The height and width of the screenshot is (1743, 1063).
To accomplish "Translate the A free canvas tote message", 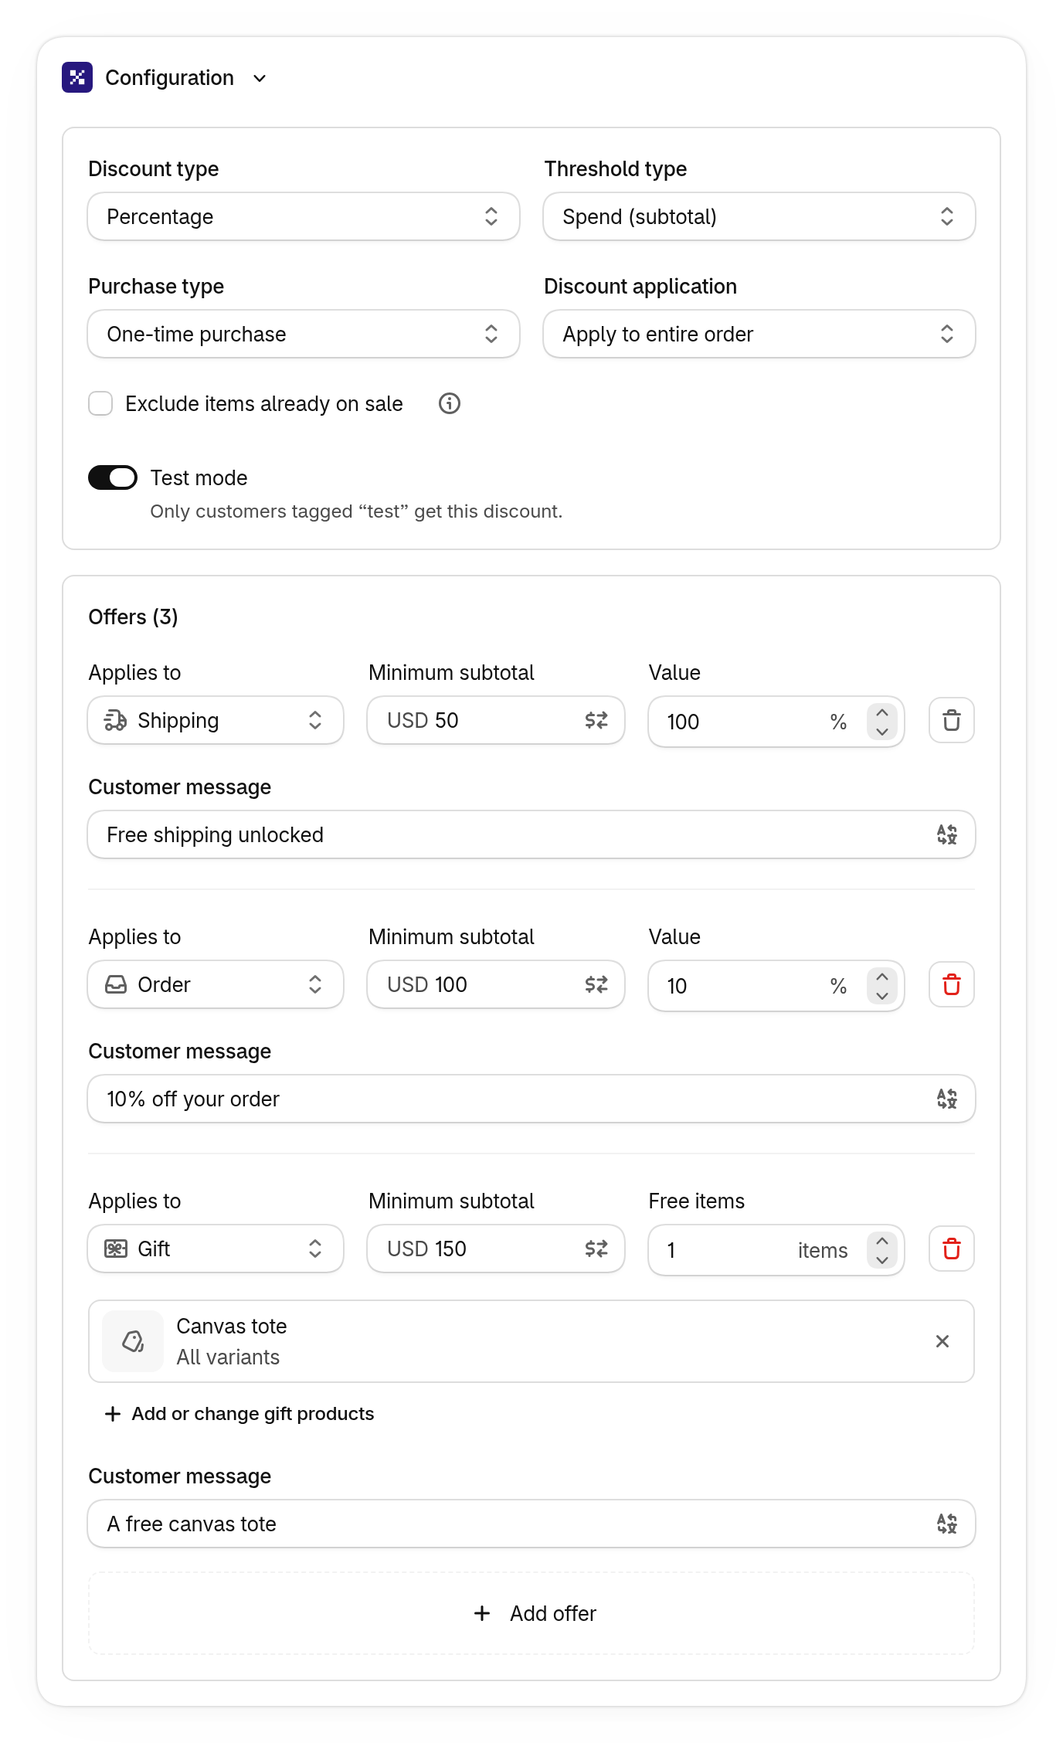I will 947,1524.
